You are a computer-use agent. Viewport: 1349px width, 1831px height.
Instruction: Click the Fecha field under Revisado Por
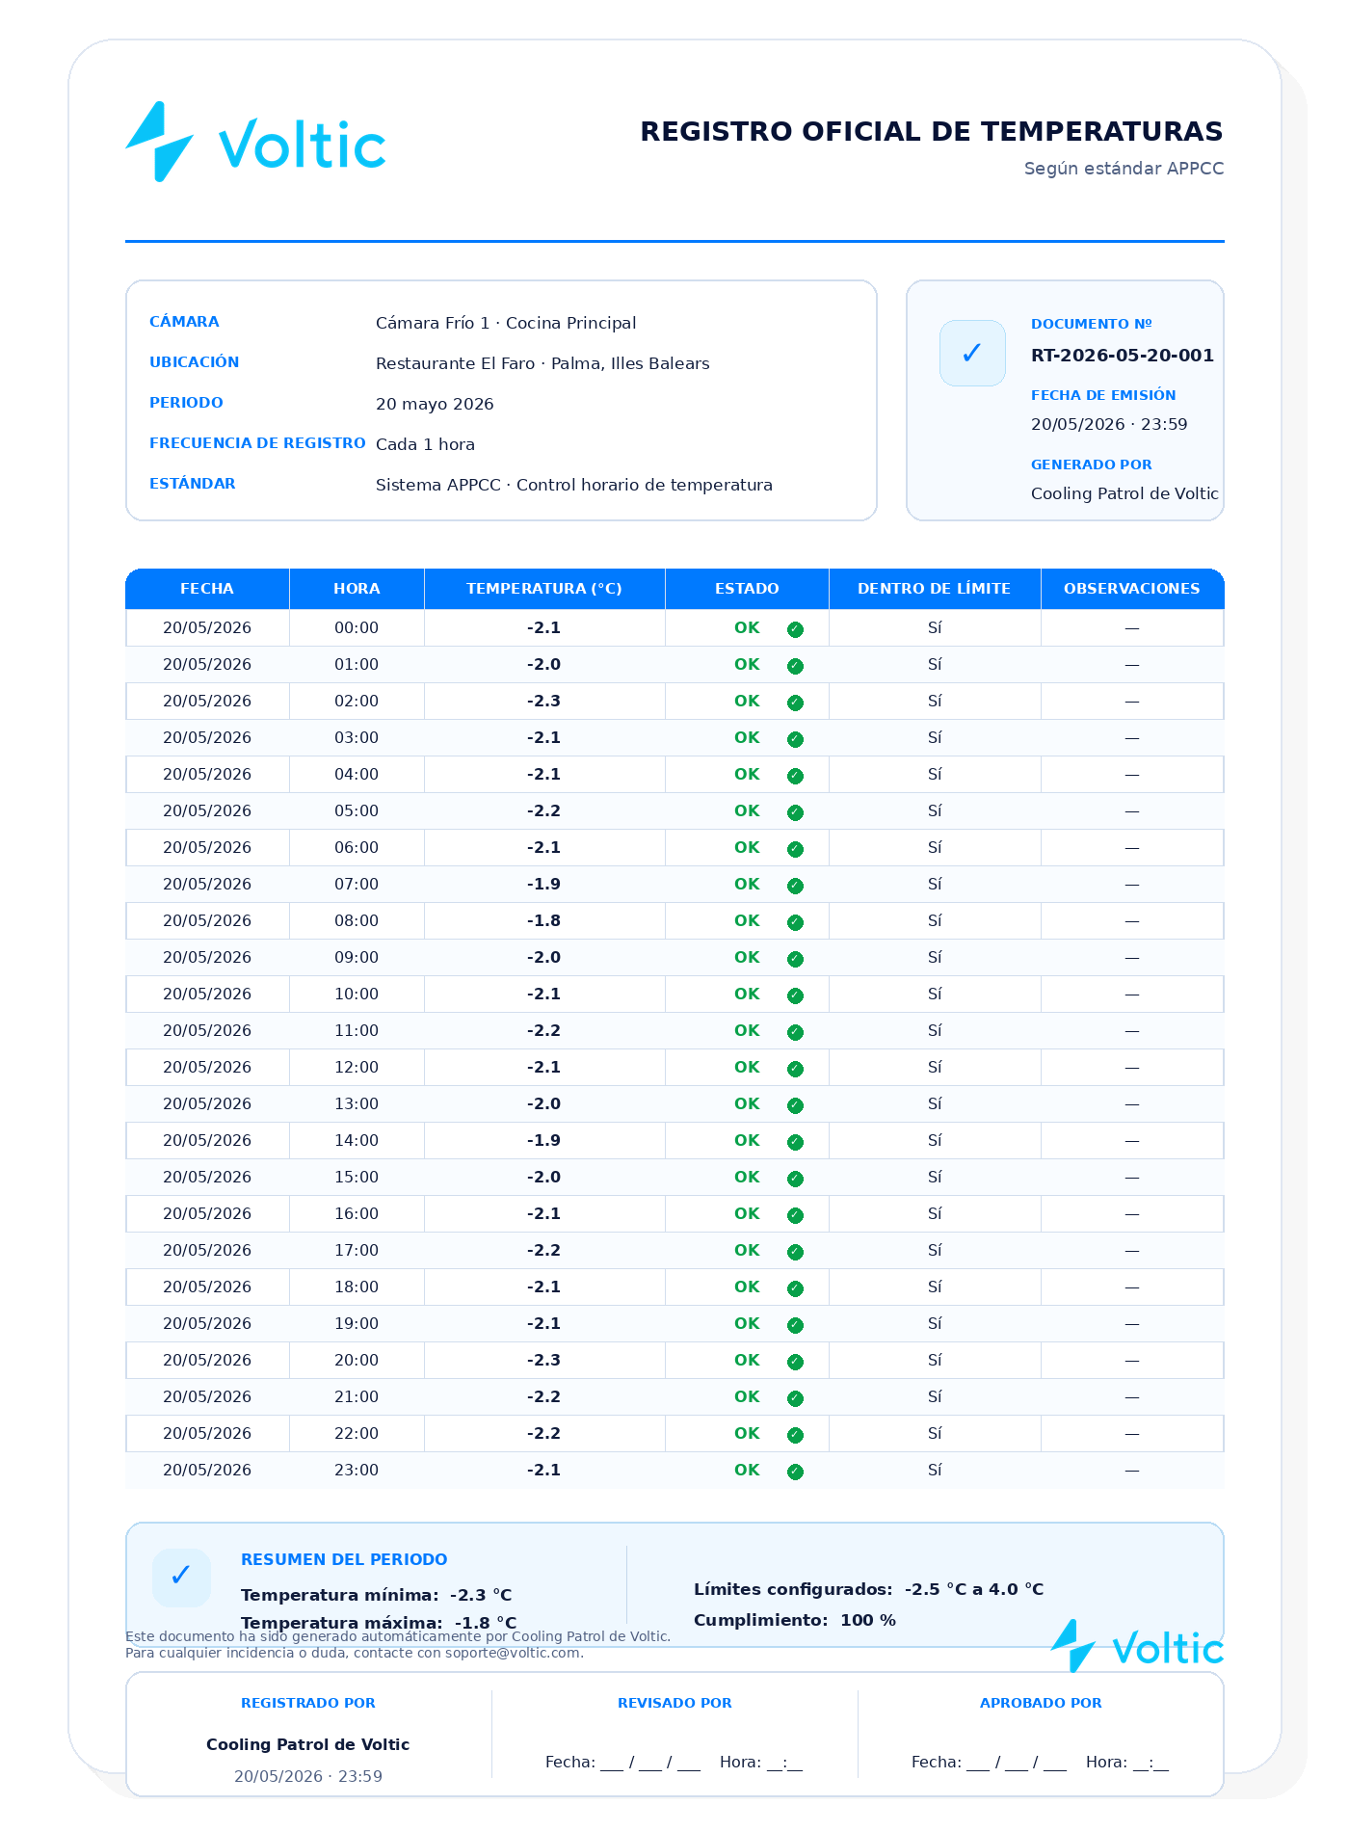[622, 1762]
